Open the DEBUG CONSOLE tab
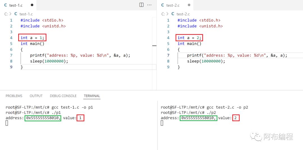This screenshot has height=150, width=303. (x=63, y=96)
